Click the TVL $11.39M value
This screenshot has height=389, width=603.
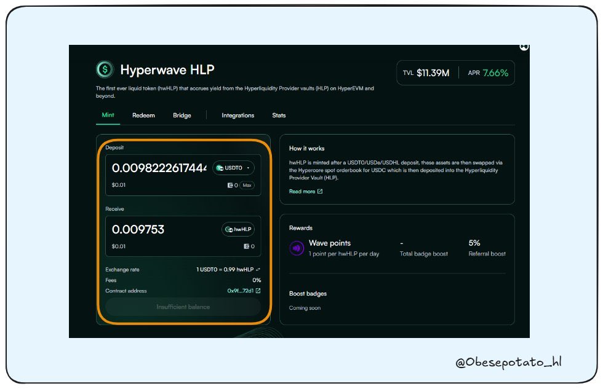tap(433, 73)
